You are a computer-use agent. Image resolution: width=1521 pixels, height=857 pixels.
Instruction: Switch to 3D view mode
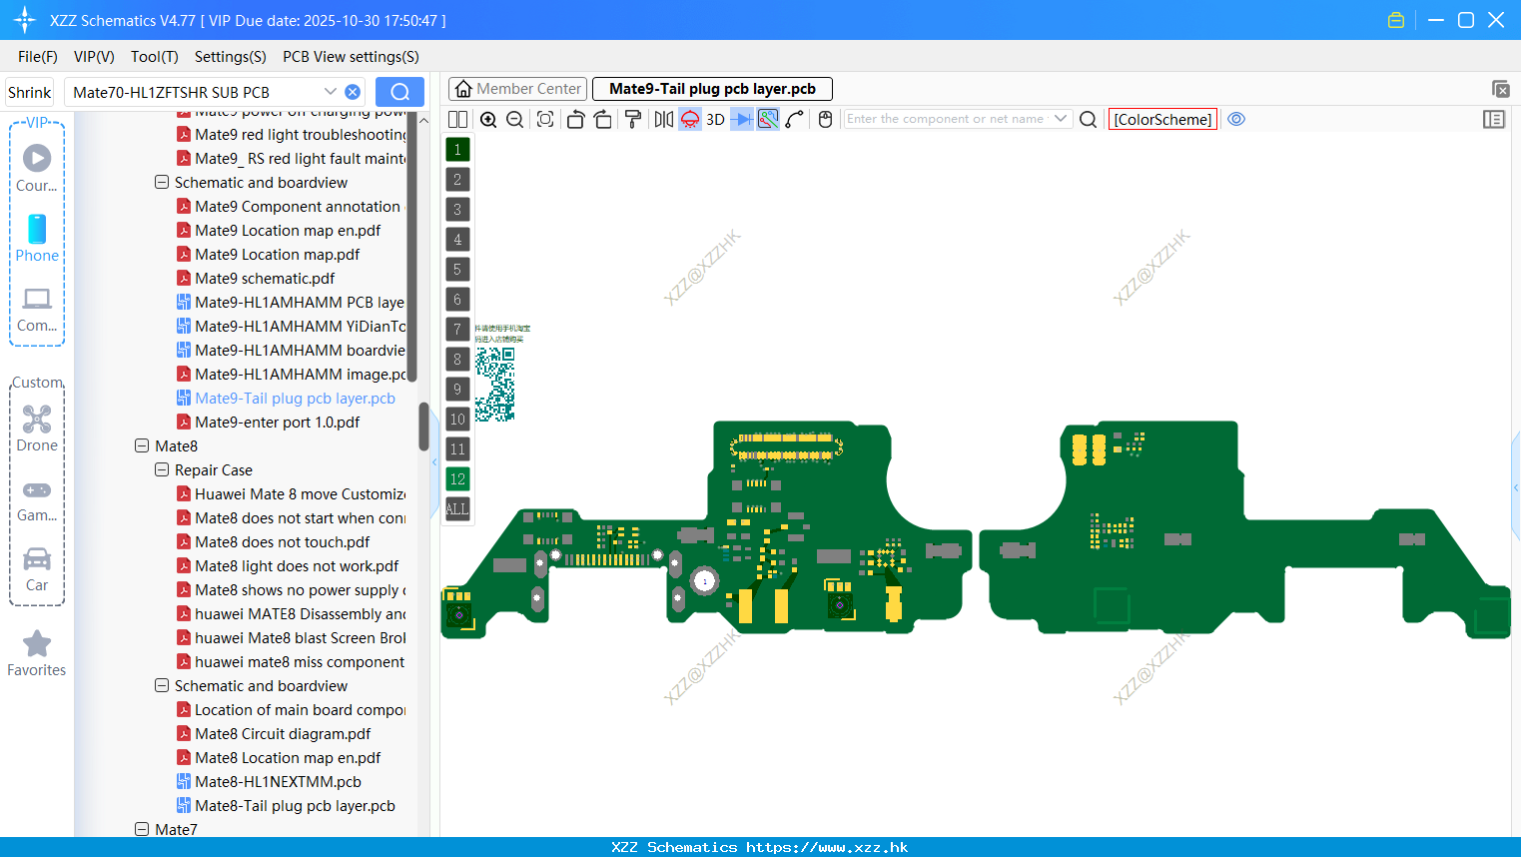tap(715, 120)
